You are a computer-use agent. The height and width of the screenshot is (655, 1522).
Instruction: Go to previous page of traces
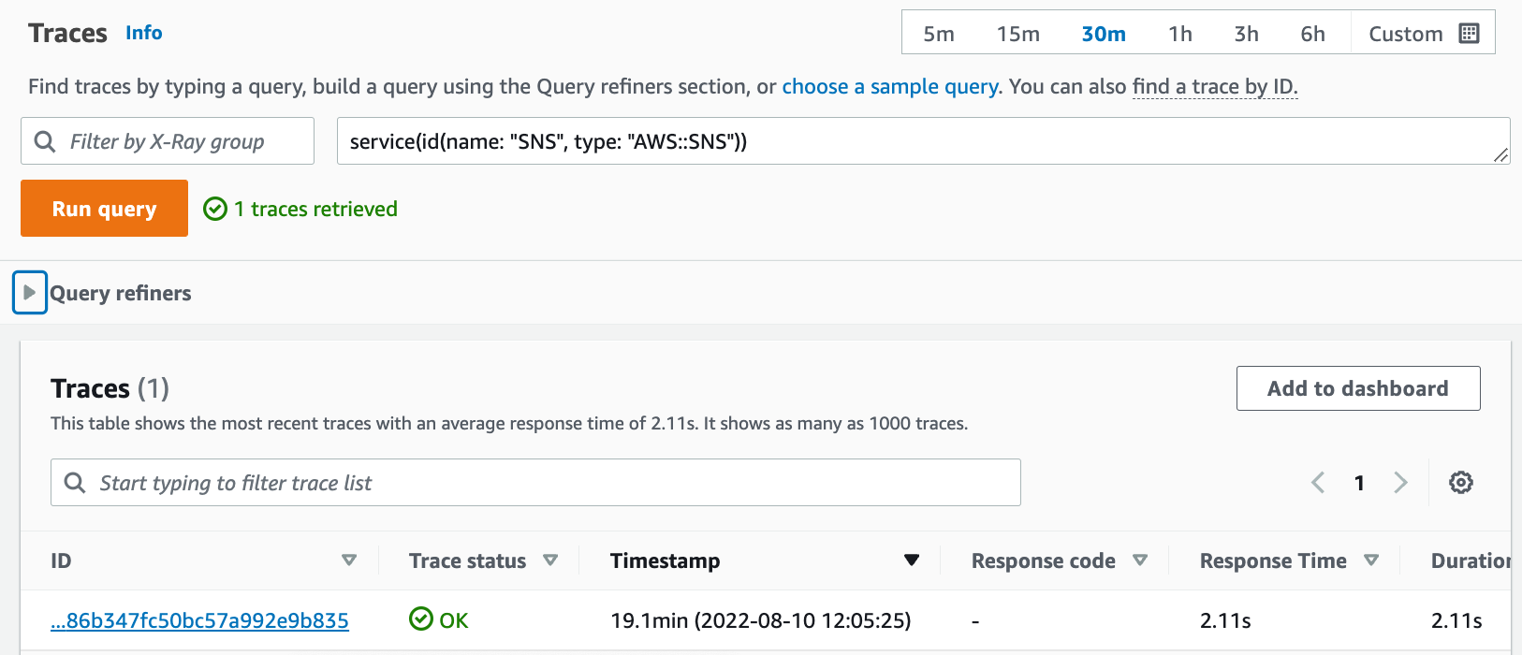[x=1318, y=483]
